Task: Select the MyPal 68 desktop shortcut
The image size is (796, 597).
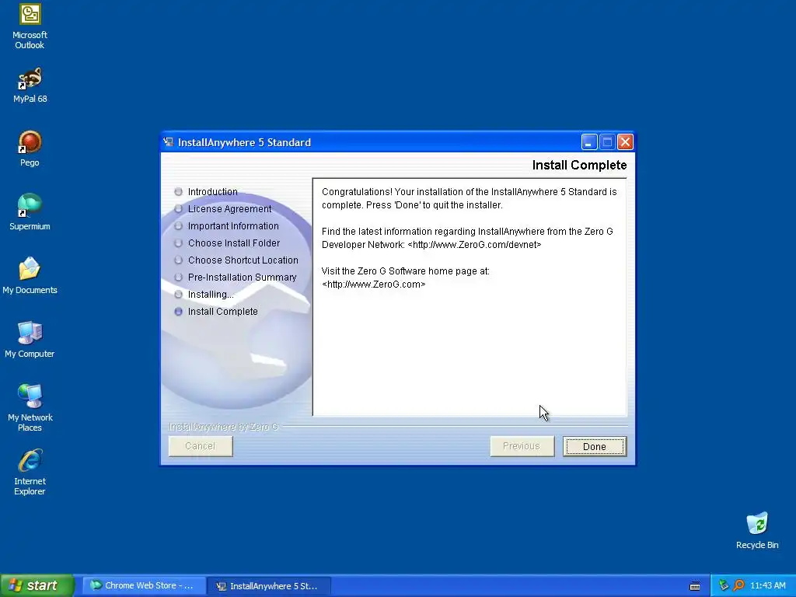Action: coord(30,86)
